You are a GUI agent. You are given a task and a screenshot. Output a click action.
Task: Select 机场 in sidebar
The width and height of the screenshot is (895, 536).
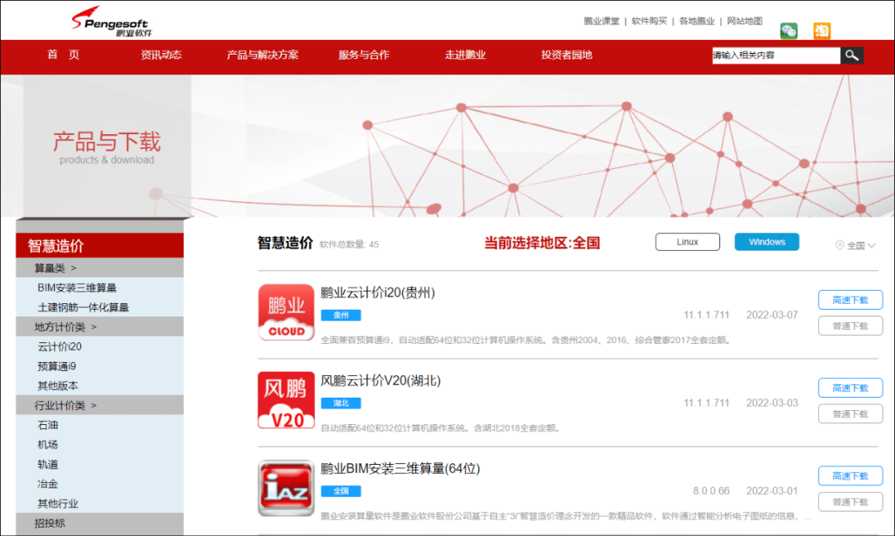(x=47, y=445)
